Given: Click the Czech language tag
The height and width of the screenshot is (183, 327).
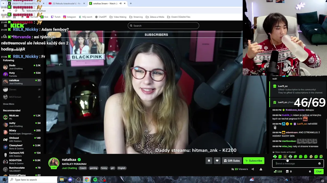Looking at the screenshot, I should (83, 168).
